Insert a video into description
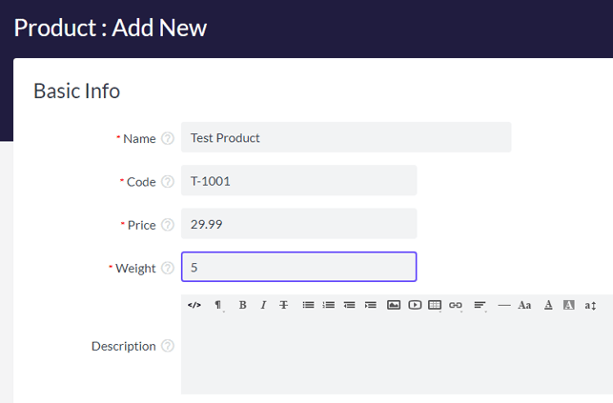 coord(415,305)
